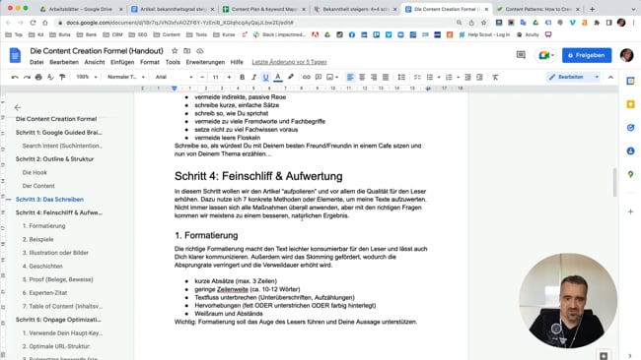Open the Arial font family dropdown
Image resolution: width=641 pixels, height=360 pixels.
click(x=174, y=77)
